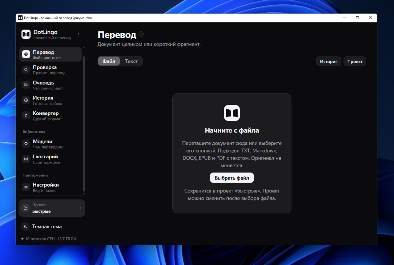This screenshot has width=394, height=265.
Task: Click the swap-arrows icon beside Конвертер
Action: point(26,116)
